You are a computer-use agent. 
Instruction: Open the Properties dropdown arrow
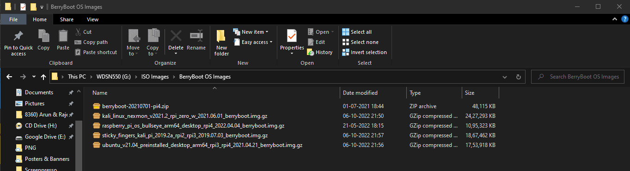coord(292,54)
